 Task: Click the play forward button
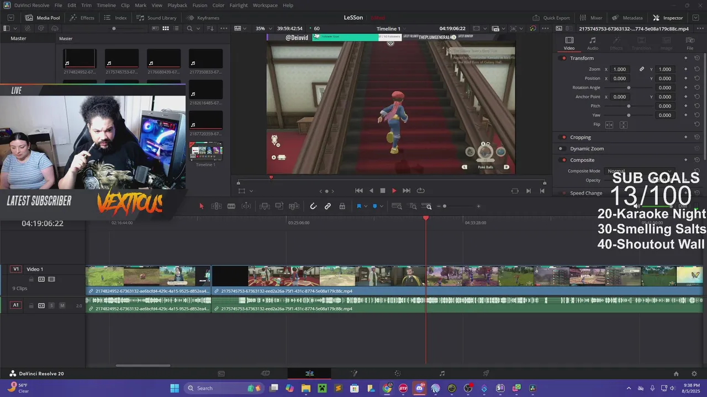[x=394, y=191]
